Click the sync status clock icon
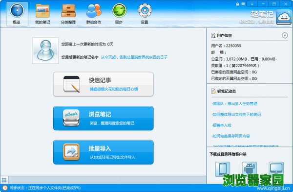 5,188
